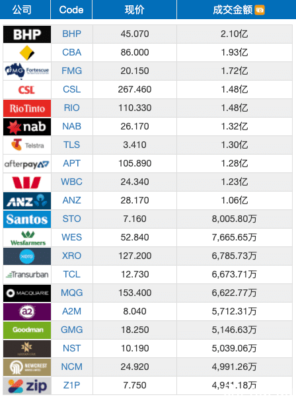Open the CSL stock code link
Screen dimensions: 296x399
[72, 89]
